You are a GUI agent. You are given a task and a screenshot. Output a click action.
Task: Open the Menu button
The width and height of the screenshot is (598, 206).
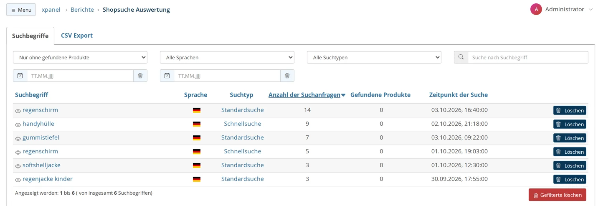(21, 10)
